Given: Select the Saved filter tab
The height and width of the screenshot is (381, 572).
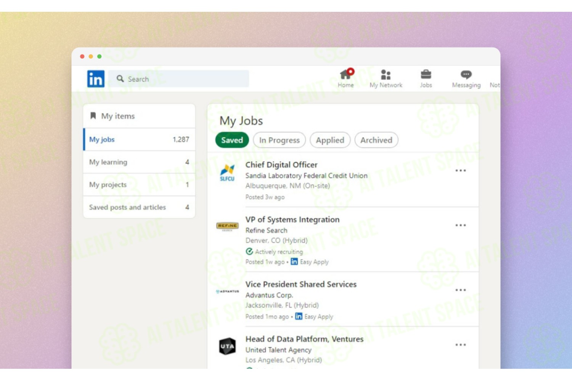Looking at the screenshot, I should pos(232,140).
